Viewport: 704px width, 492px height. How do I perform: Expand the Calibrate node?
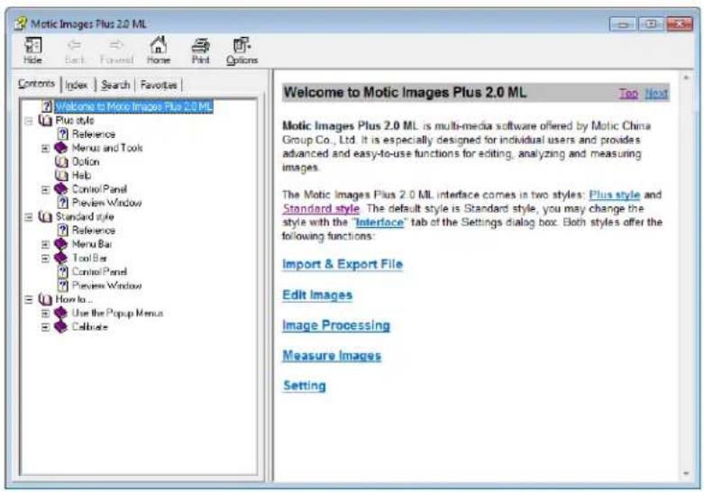point(45,327)
